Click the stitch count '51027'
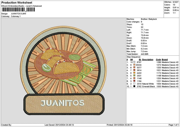This screenshot has width=180, height=127. (175, 2)
